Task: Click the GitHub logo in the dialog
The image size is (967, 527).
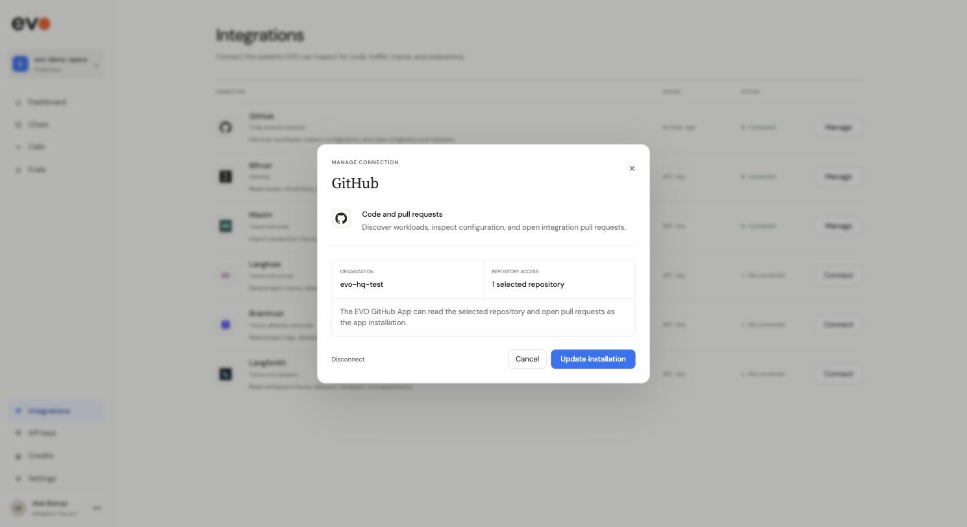Action: 341,219
